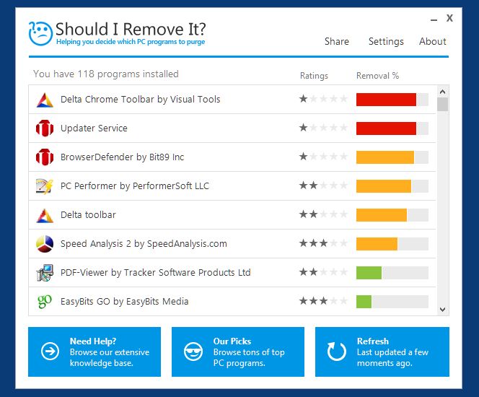Refresh the installed programs list

pyautogui.click(x=382, y=352)
